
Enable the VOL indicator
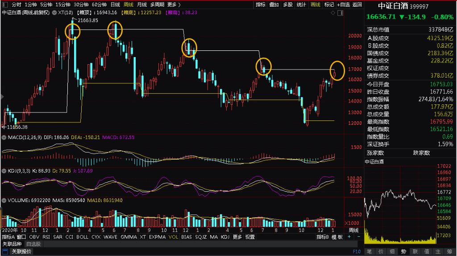coord(174,237)
